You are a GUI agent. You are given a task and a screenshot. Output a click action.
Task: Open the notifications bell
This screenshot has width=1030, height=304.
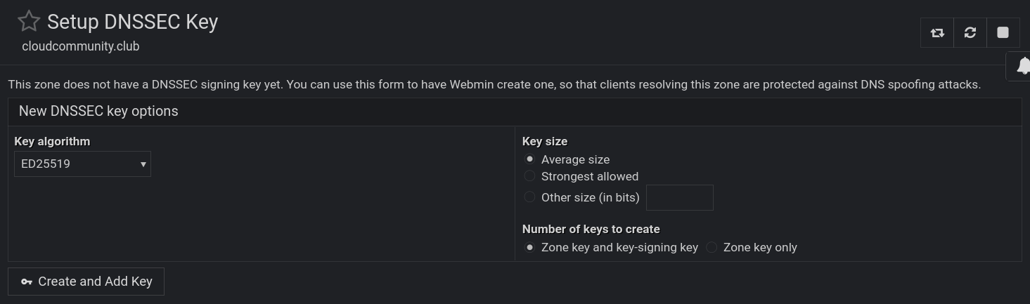(1023, 66)
